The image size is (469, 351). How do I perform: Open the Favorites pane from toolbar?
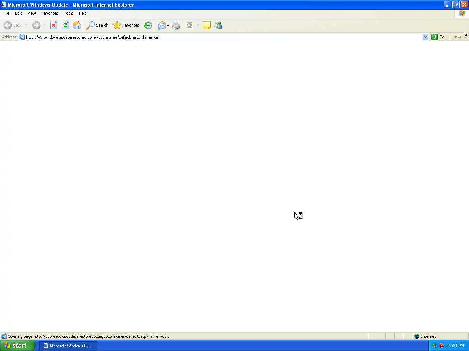click(126, 25)
